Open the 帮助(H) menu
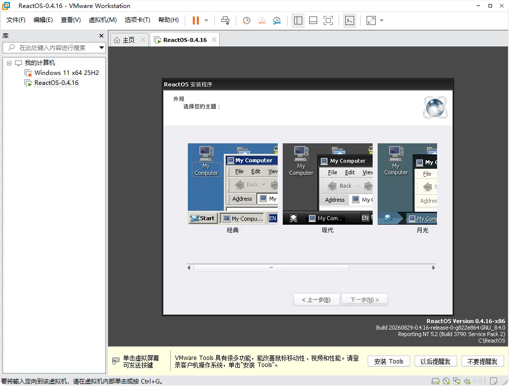The image size is (509, 386). click(168, 20)
